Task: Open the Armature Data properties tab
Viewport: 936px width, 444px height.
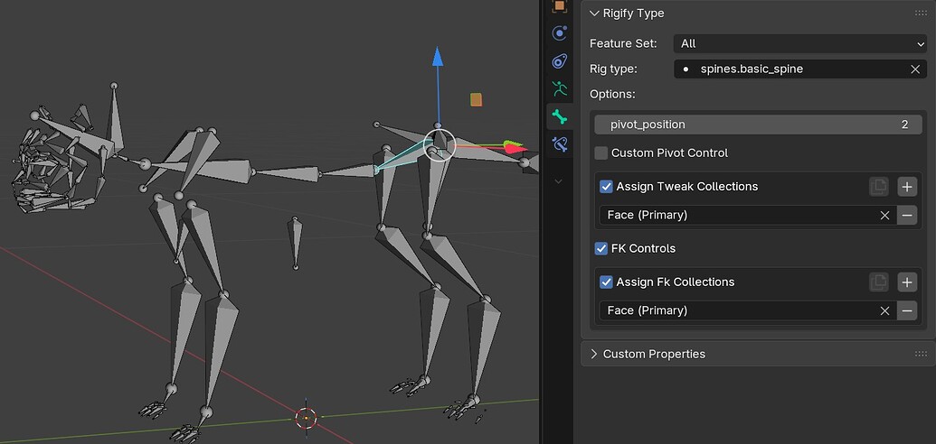Action: pos(559,88)
